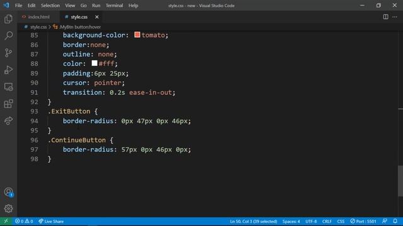
Task: Open the Terminal menu
Action: coord(114,6)
